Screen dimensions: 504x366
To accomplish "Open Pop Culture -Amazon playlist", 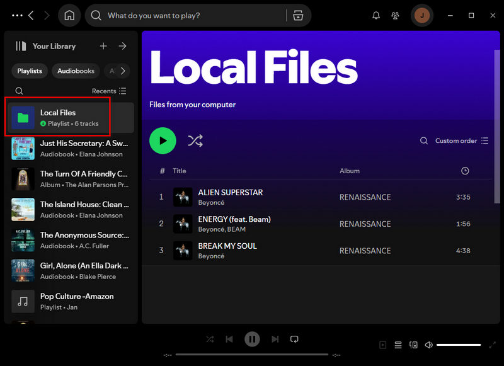I will tap(71, 301).
